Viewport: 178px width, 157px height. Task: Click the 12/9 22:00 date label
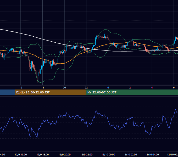click(86, 154)
